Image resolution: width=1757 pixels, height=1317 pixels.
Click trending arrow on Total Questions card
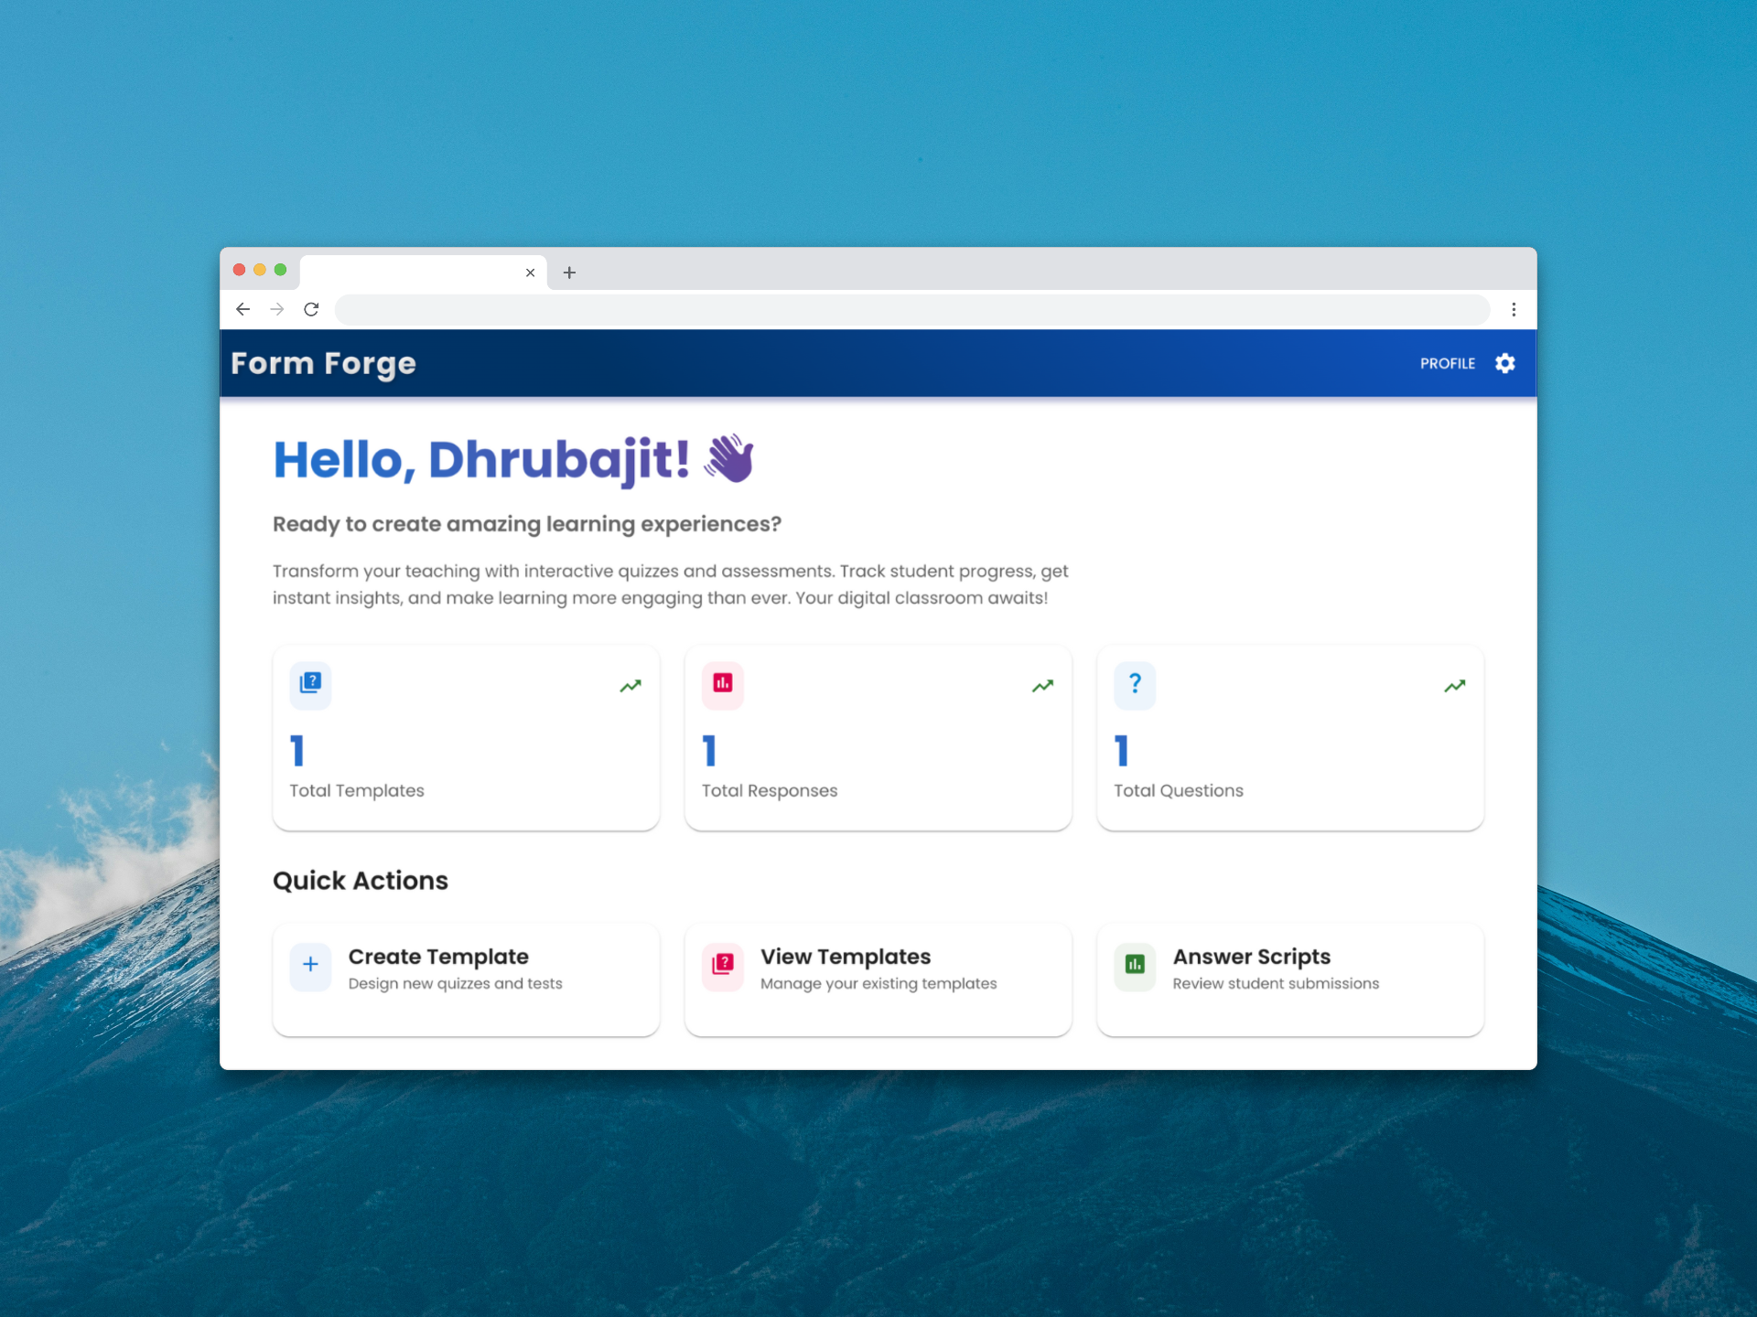coord(1454,686)
